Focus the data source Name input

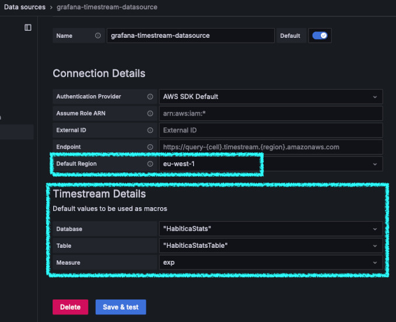click(x=191, y=36)
